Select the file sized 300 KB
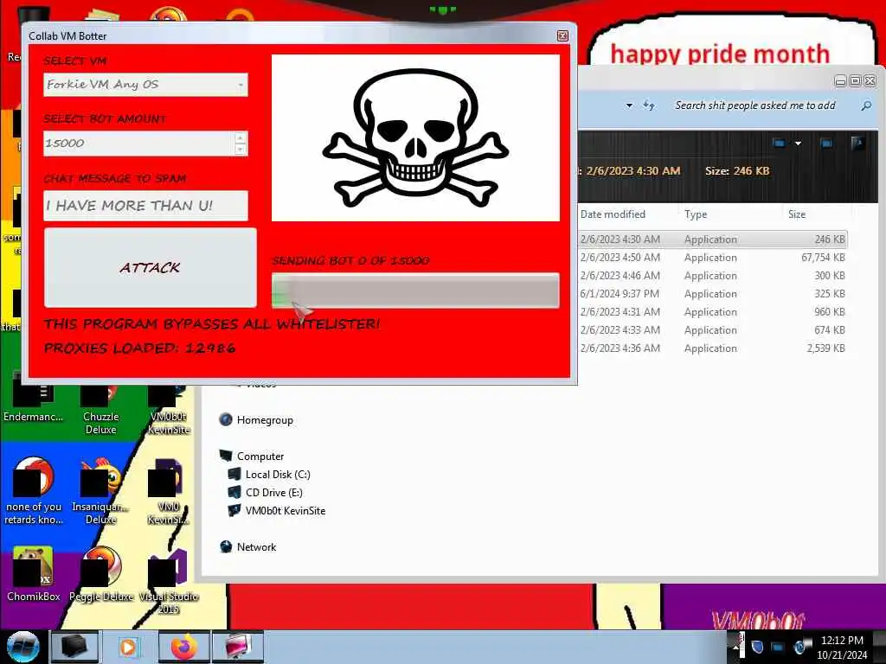 [x=713, y=276]
